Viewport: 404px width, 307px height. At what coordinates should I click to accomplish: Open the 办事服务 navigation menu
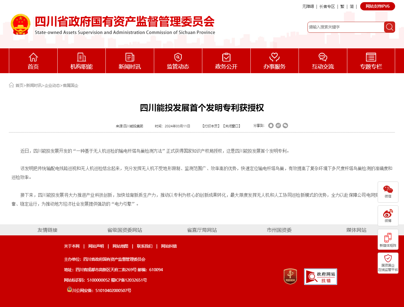coord(275,61)
